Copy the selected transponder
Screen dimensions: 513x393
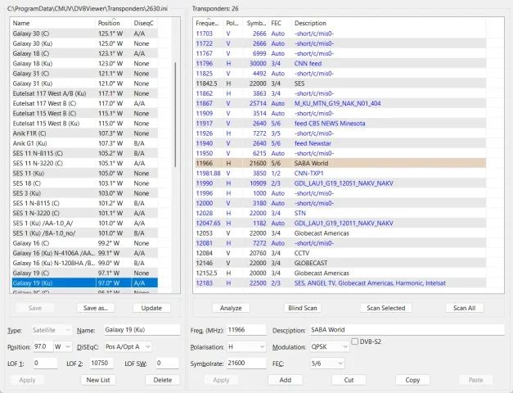[412, 380]
